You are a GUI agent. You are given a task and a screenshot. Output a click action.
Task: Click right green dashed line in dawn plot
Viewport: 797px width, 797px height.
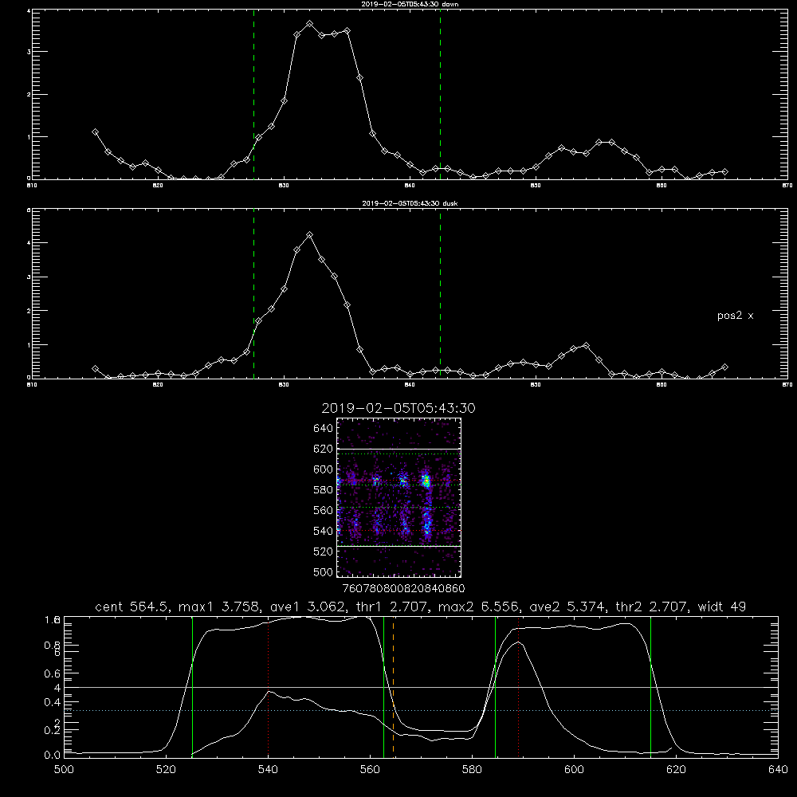(x=440, y=94)
